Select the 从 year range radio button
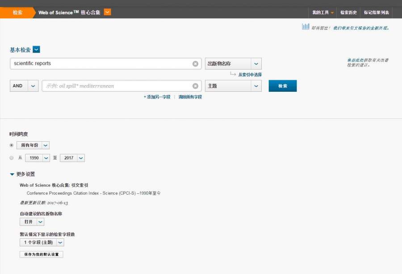This screenshot has width=402, height=274. click(12, 158)
